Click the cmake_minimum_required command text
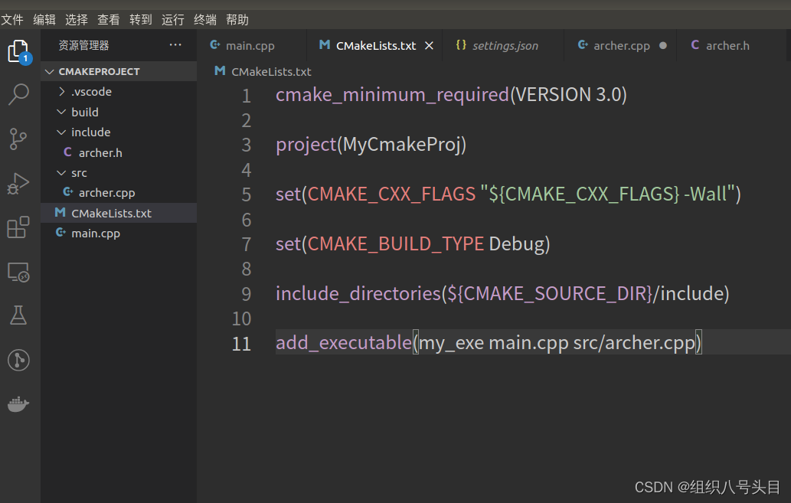The height and width of the screenshot is (503, 791). (393, 95)
